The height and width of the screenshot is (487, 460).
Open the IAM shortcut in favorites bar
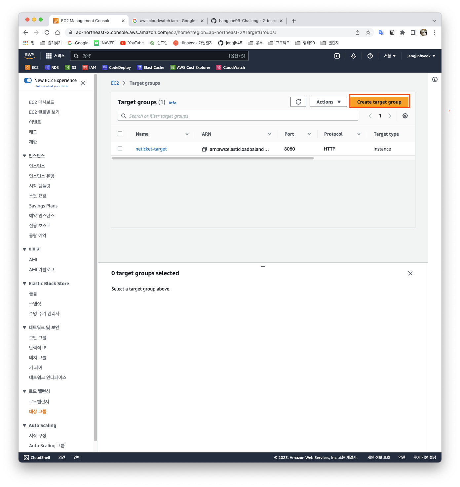click(89, 67)
